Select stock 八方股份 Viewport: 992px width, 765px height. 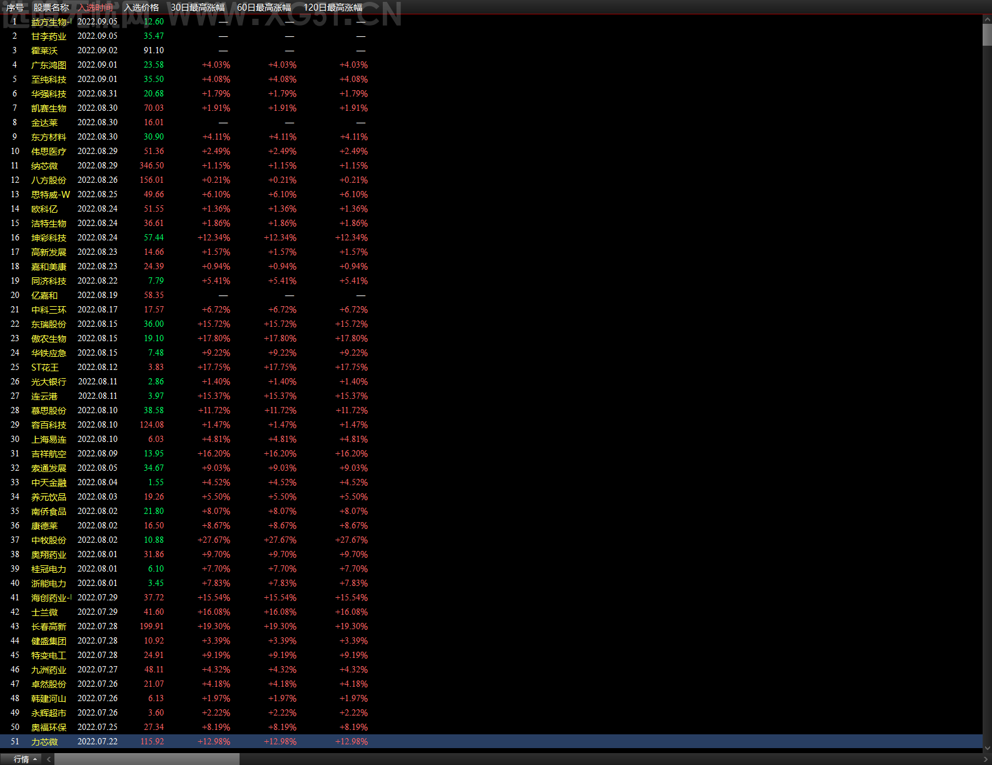click(x=49, y=180)
